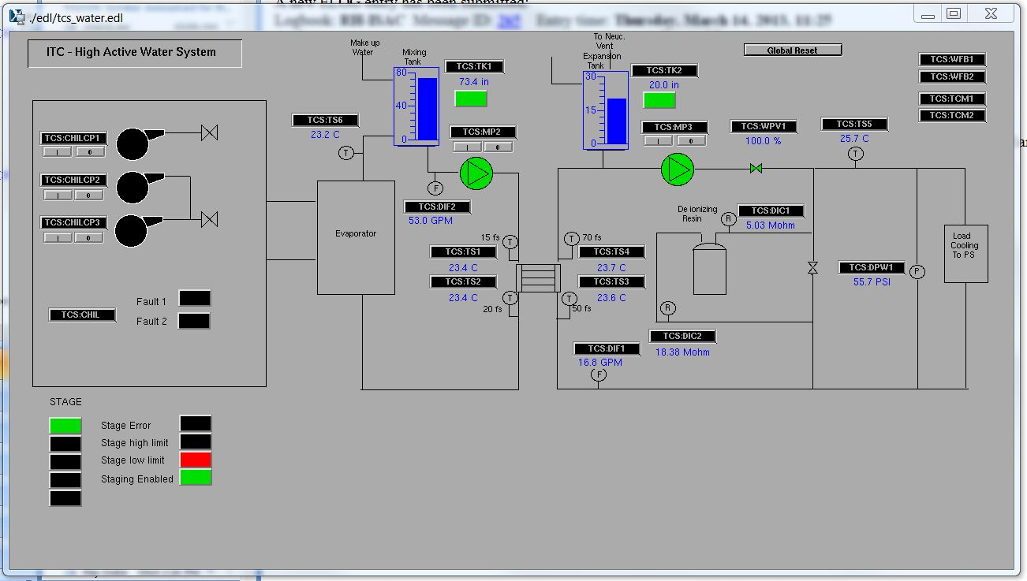Click the 16.8 GPM flow reading
Screen dimensions: 1027x581
(600, 363)
